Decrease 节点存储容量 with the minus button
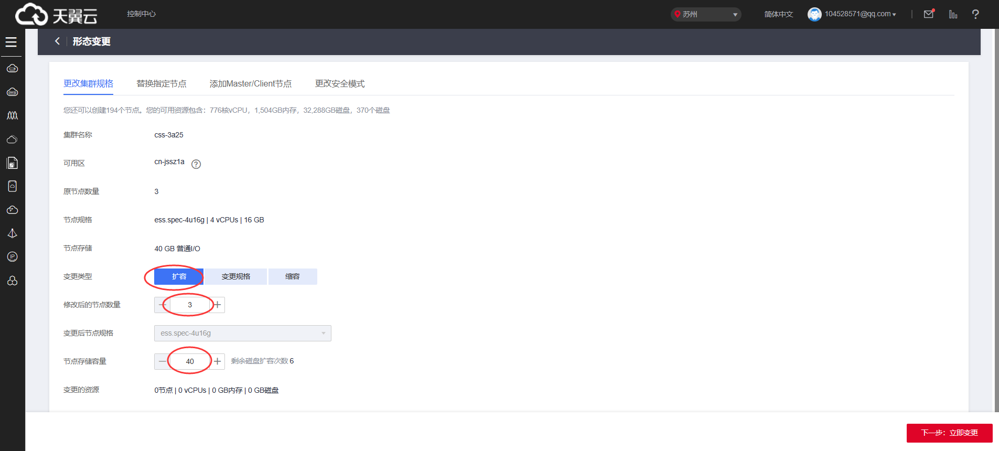 [162, 361]
